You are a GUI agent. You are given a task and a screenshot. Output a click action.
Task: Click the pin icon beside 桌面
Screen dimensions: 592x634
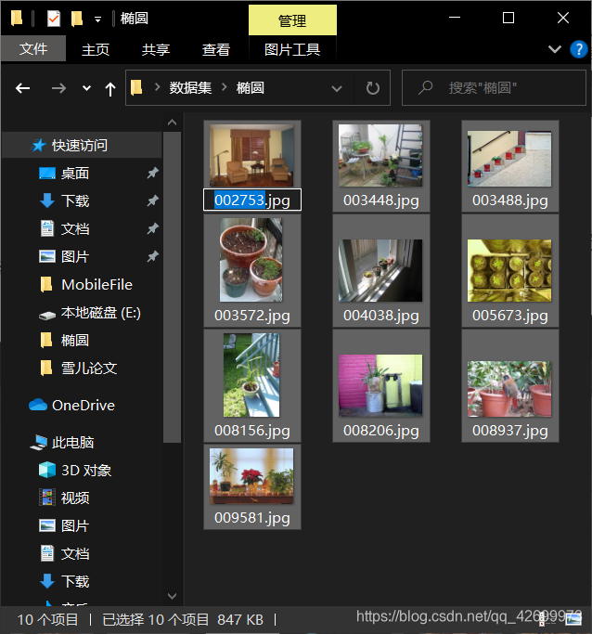[152, 173]
